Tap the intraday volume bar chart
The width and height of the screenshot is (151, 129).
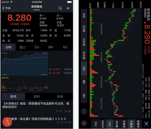click(25, 83)
